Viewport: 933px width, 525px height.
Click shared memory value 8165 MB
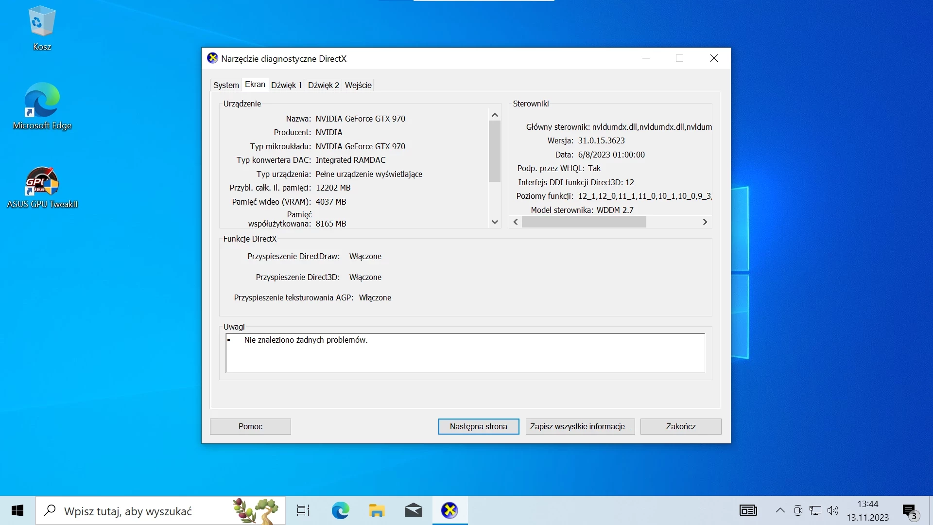[x=331, y=224]
